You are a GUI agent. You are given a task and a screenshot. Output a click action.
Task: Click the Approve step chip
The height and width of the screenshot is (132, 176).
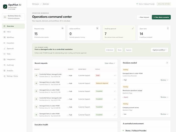point(129,50)
